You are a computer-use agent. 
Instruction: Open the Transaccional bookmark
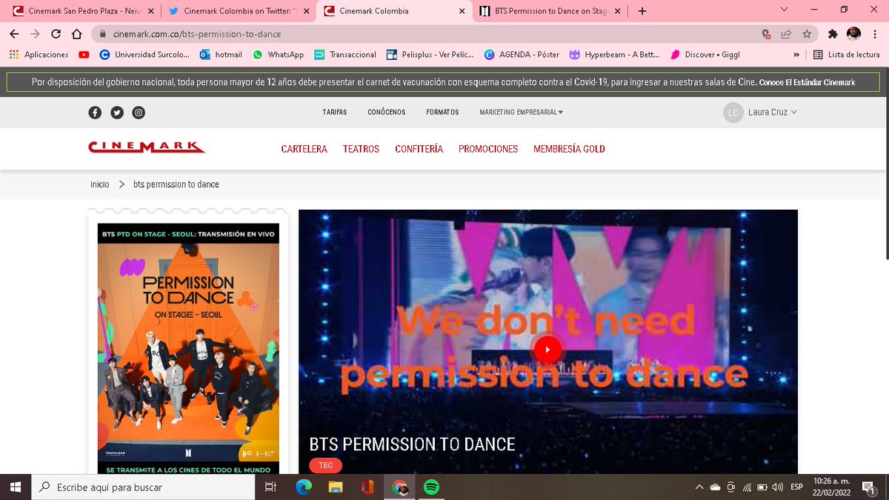pos(344,54)
